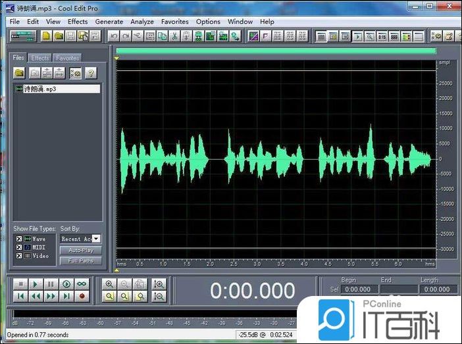Open a file from the Files panel folder icon
The image size is (462, 344).
click(19, 73)
